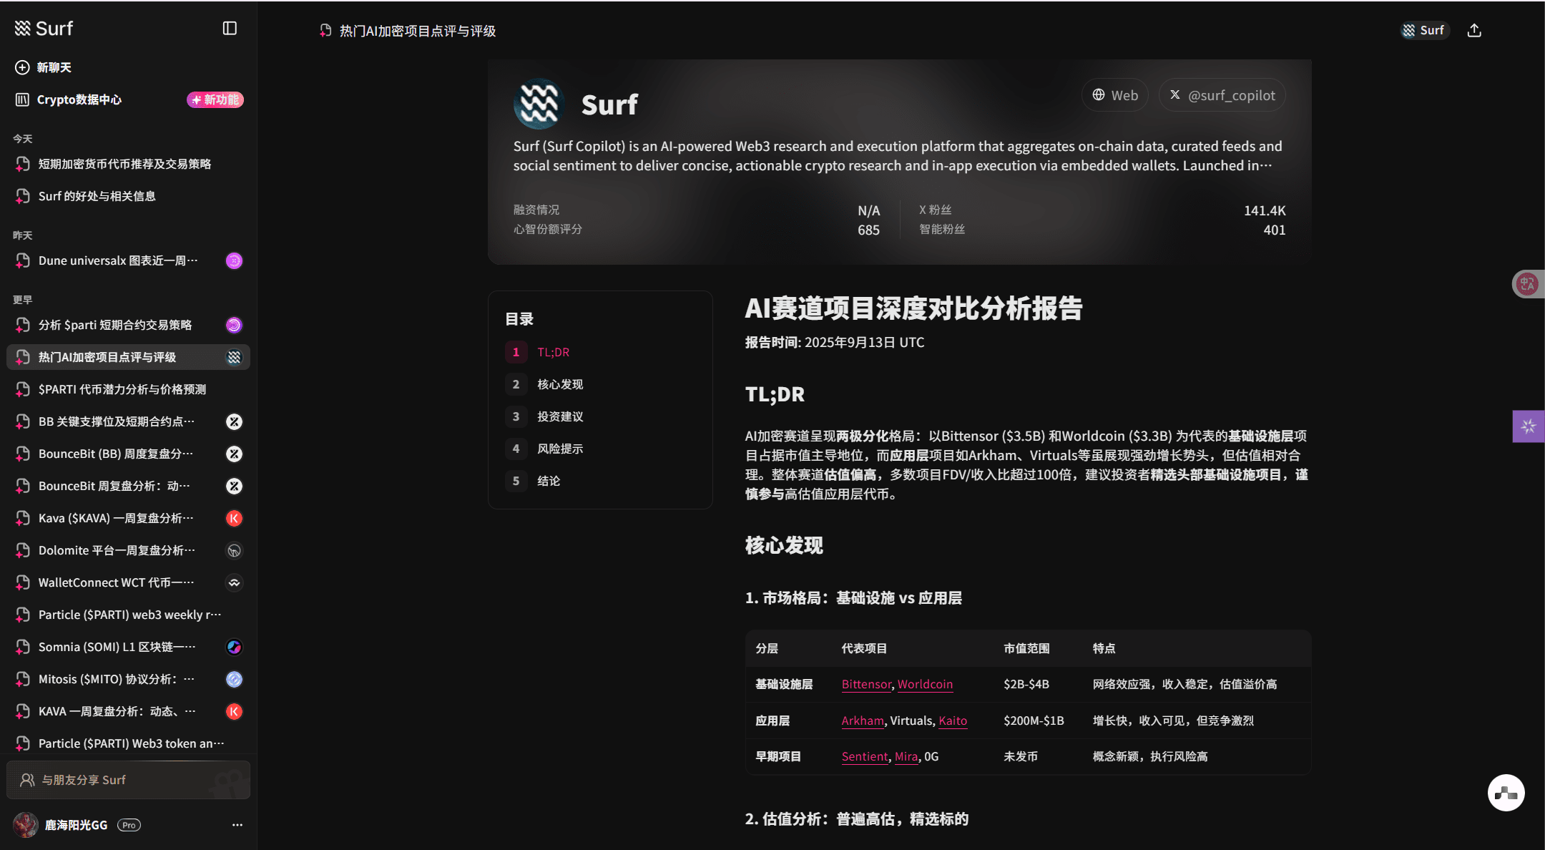Open the Web link button

click(1114, 95)
